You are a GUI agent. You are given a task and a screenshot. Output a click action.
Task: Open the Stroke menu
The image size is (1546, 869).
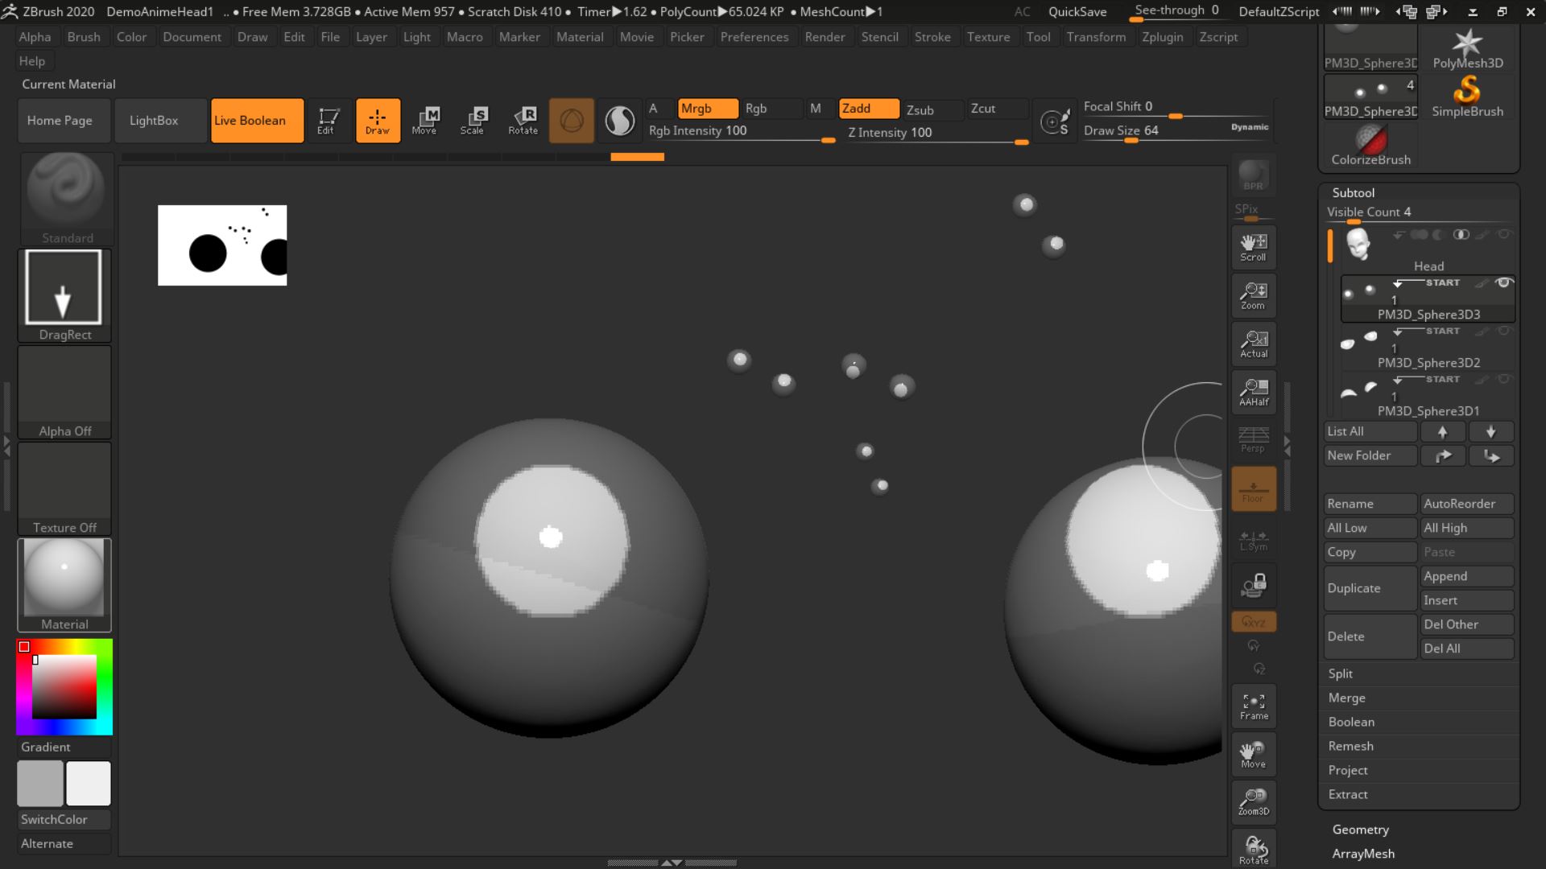click(932, 37)
